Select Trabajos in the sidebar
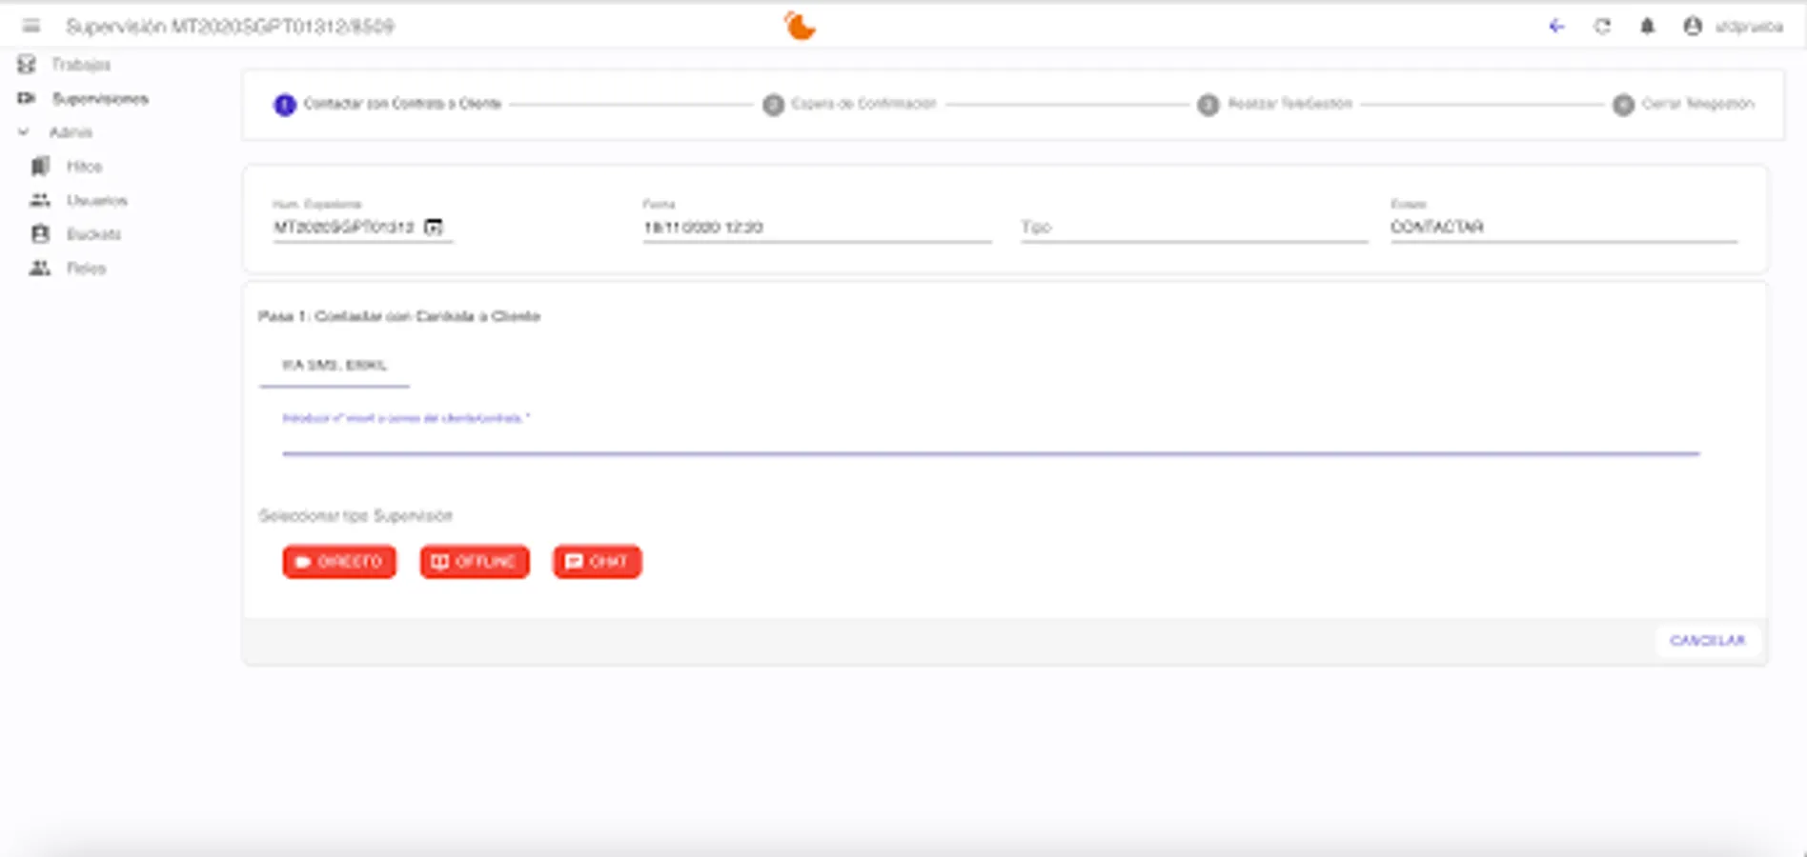Screen dimensions: 1807x857 (82, 65)
